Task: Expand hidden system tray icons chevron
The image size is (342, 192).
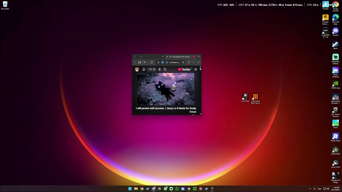Action: pyautogui.click(x=310, y=189)
